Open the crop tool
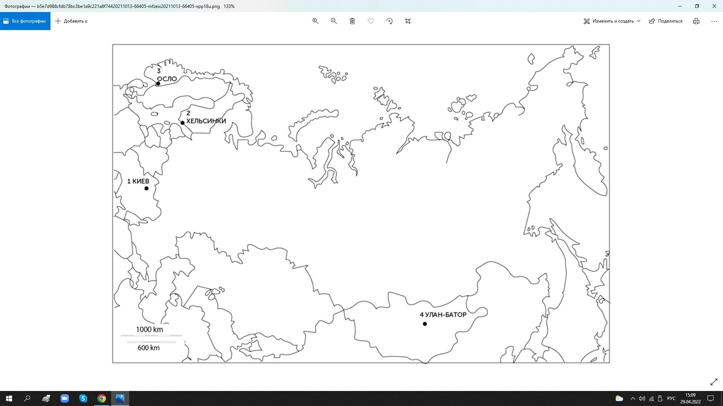The width and height of the screenshot is (723, 406). pos(408,21)
